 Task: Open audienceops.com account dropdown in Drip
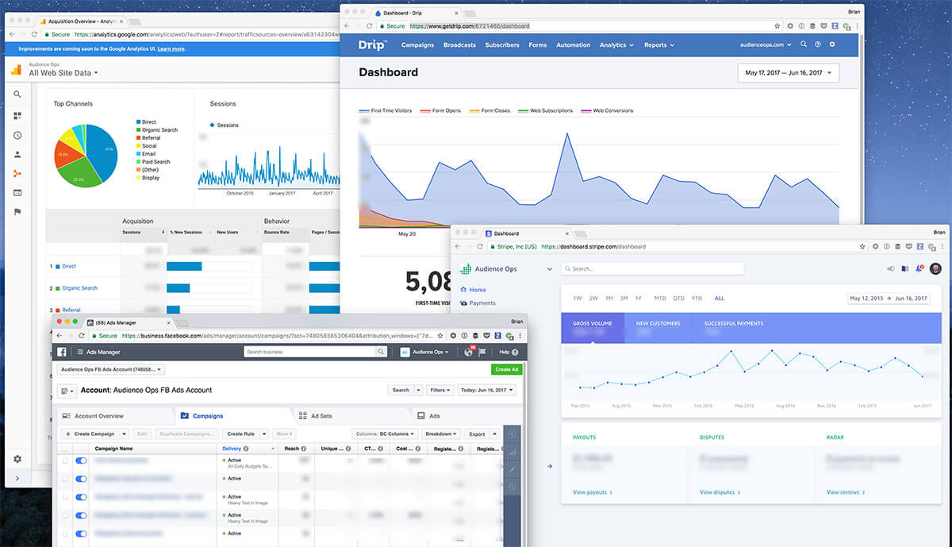click(x=766, y=45)
